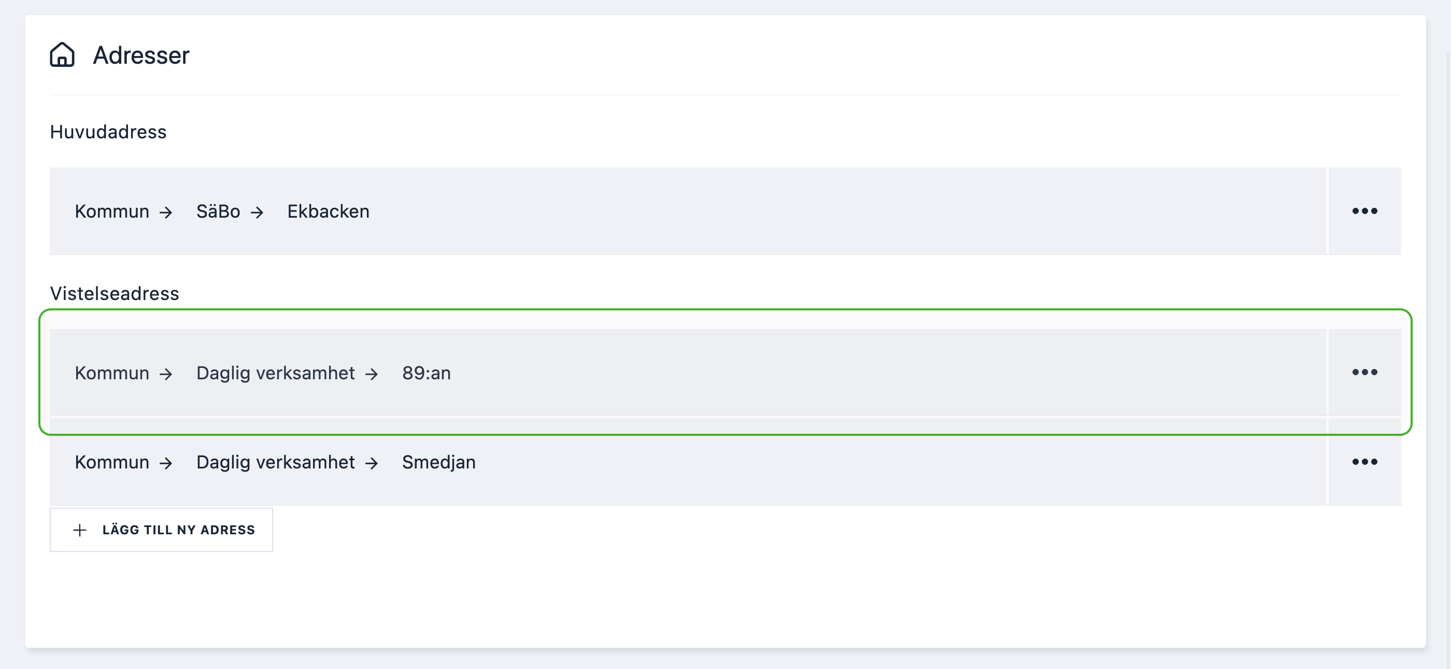Click the Lägg till ny adress button
The width and height of the screenshot is (1451, 669).
[161, 530]
